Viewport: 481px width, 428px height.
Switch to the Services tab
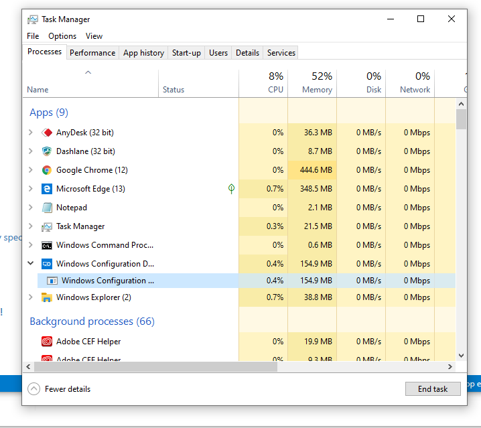point(281,53)
